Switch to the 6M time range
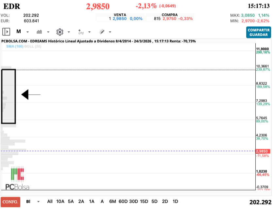The width and height of the screenshot is (276, 209). pyautogui.click(x=112, y=202)
